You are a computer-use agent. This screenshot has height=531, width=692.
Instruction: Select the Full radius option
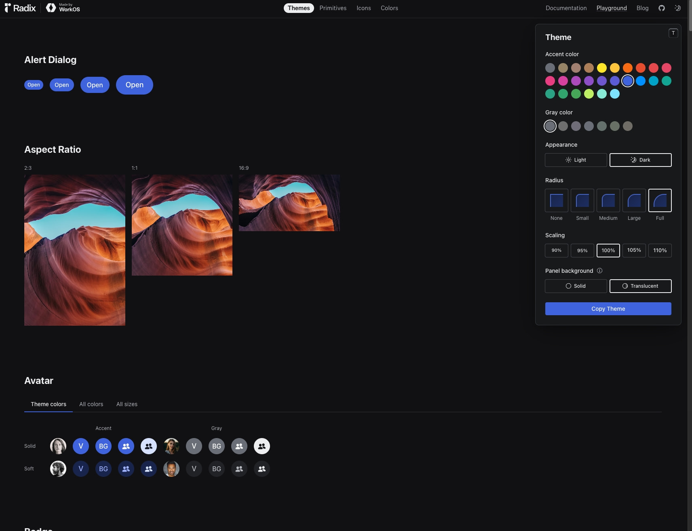click(660, 200)
